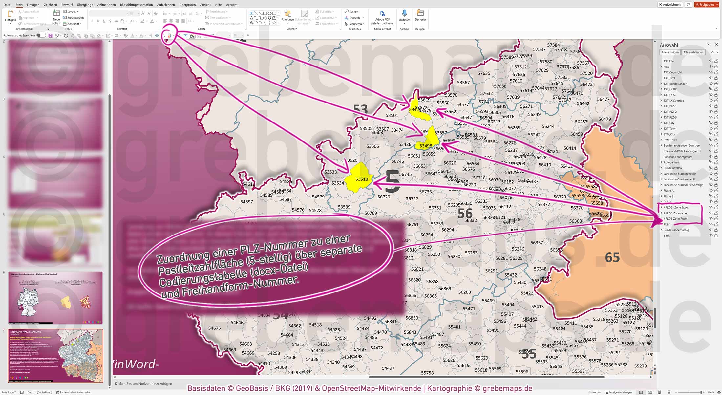The width and height of the screenshot is (722, 395).
Task: Switch to Foliensortierung view in the status bar
Action: pyautogui.click(x=650, y=392)
